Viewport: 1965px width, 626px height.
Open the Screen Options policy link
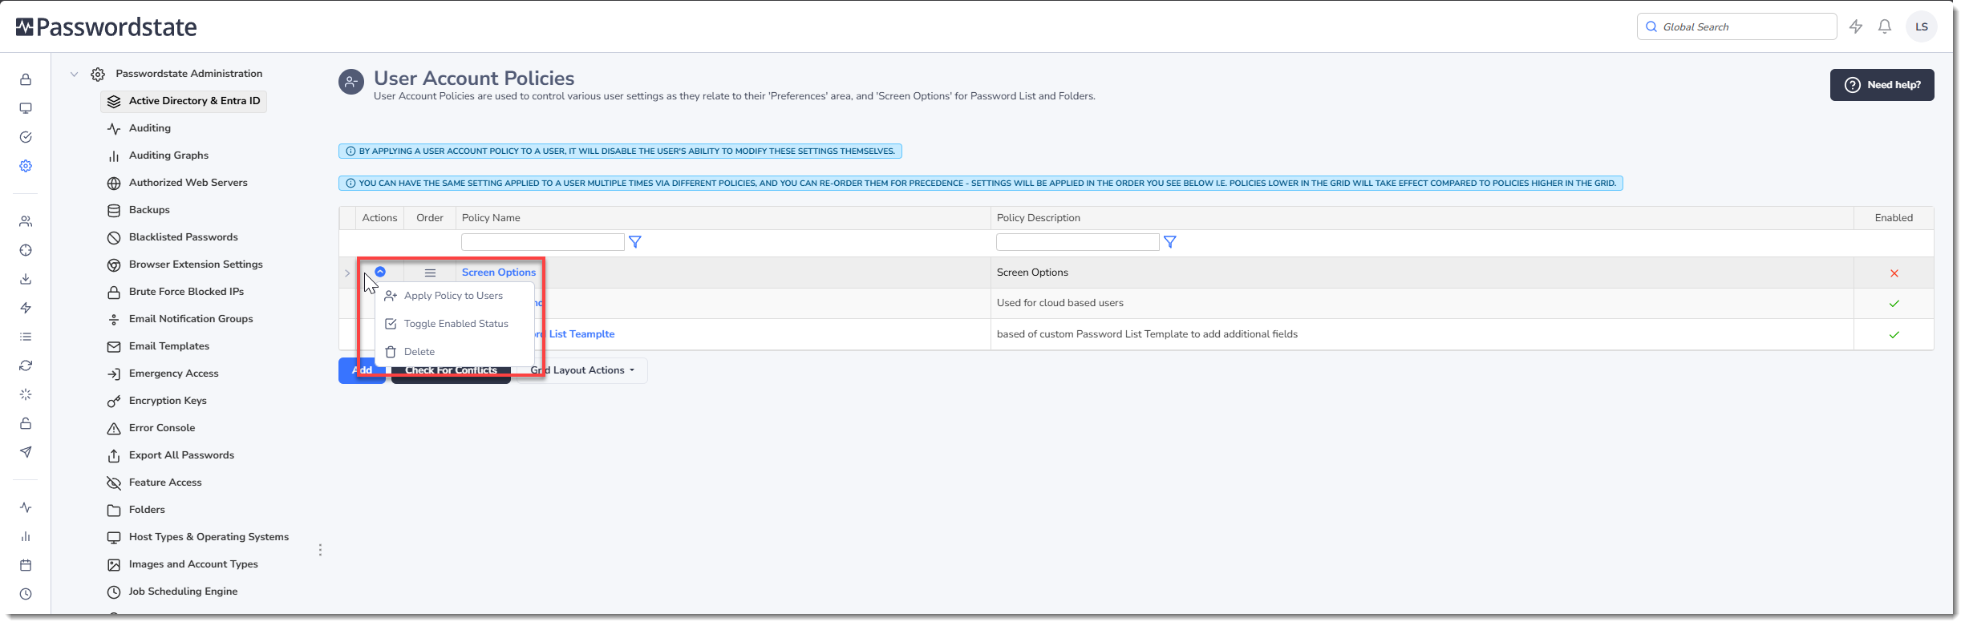tap(499, 273)
